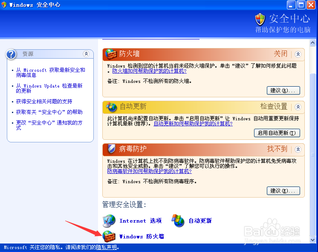Click the 病毒防护 shield header icon
318x252 pixels.
point(111,149)
